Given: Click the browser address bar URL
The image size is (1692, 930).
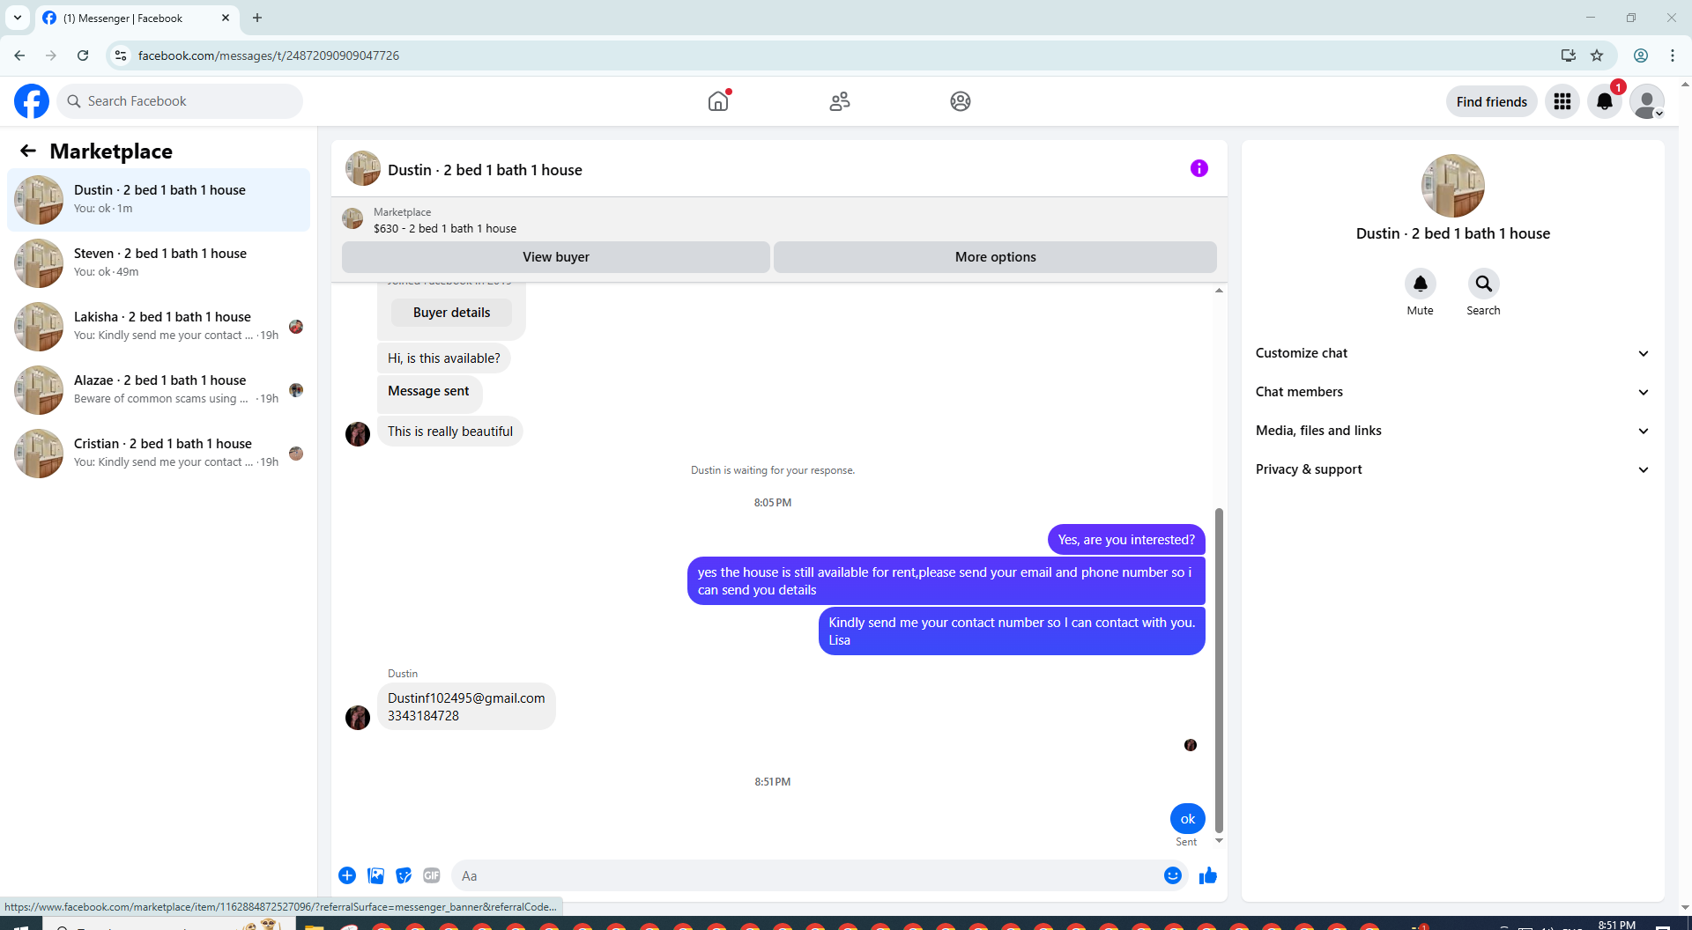Looking at the screenshot, I should (269, 55).
